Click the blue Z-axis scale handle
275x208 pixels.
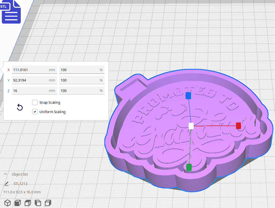coord(188,96)
